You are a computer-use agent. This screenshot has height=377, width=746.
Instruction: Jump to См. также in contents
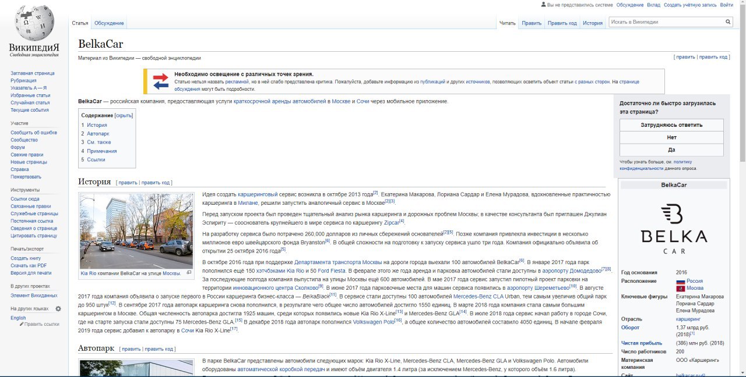[98, 143]
